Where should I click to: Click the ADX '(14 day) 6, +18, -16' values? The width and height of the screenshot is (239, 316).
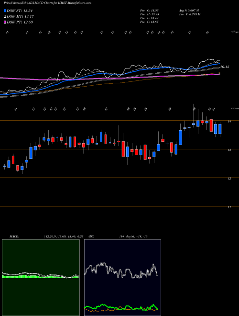[133, 237]
